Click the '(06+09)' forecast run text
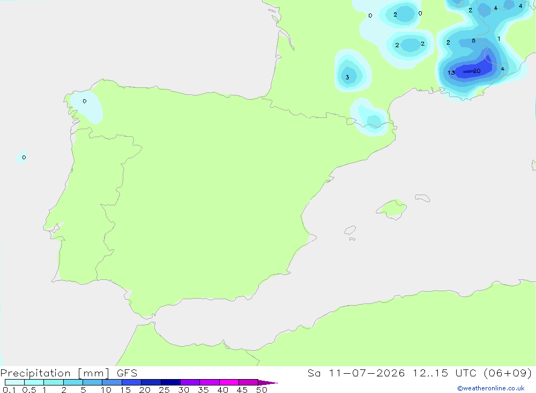The height and width of the screenshot is (393, 536). [x=508, y=373]
